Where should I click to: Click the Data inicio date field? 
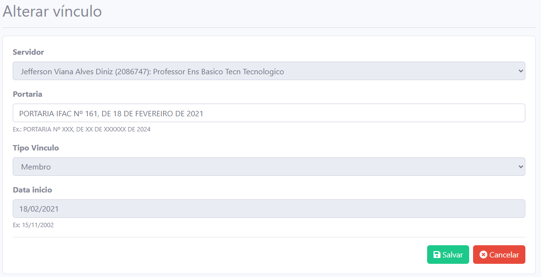click(269, 209)
